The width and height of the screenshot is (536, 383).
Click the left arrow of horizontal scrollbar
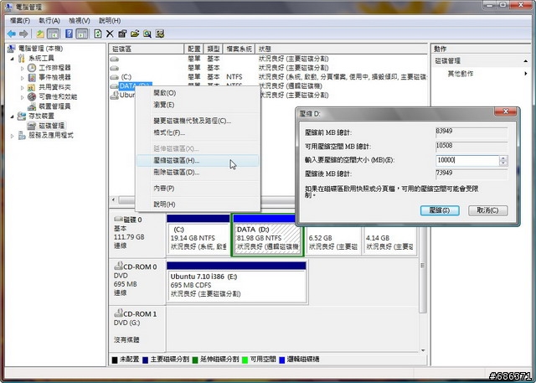pyautogui.click(x=114, y=200)
